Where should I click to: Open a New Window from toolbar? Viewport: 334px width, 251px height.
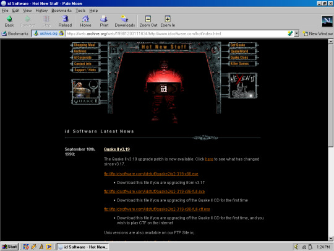317,33
